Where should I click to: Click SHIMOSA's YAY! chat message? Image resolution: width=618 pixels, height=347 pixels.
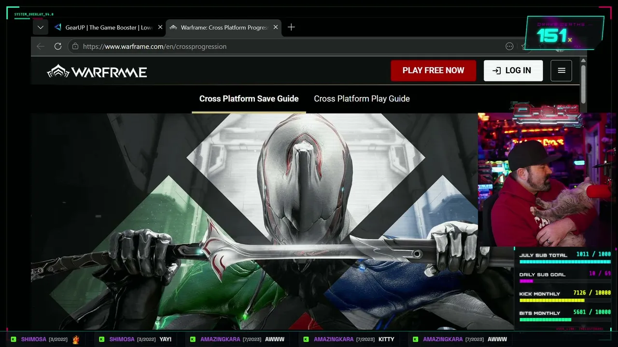tap(166, 339)
